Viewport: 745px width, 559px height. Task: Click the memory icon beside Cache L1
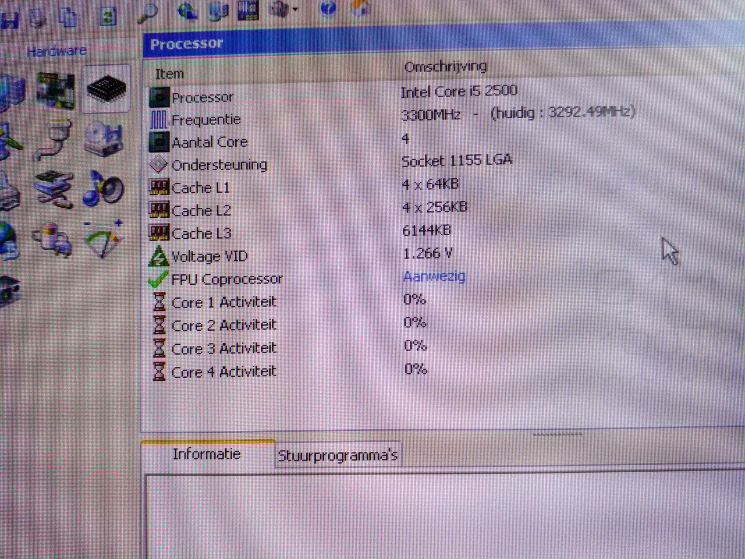(x=159, y=187)
